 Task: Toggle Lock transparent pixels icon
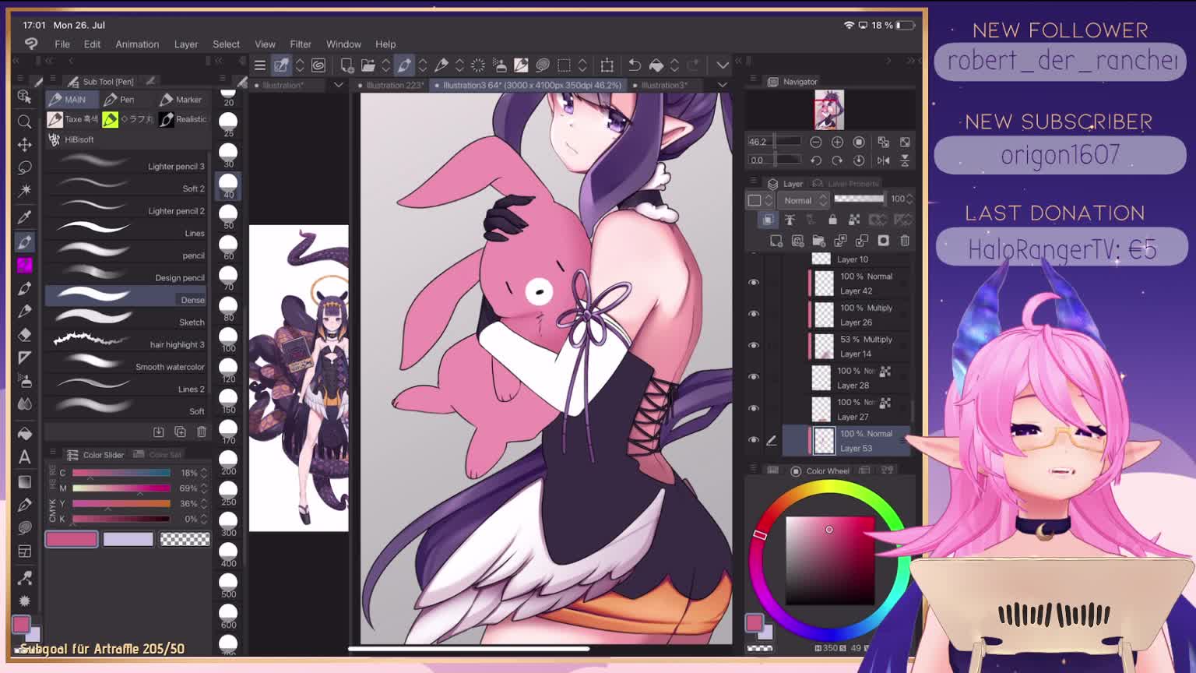point(854,220)
